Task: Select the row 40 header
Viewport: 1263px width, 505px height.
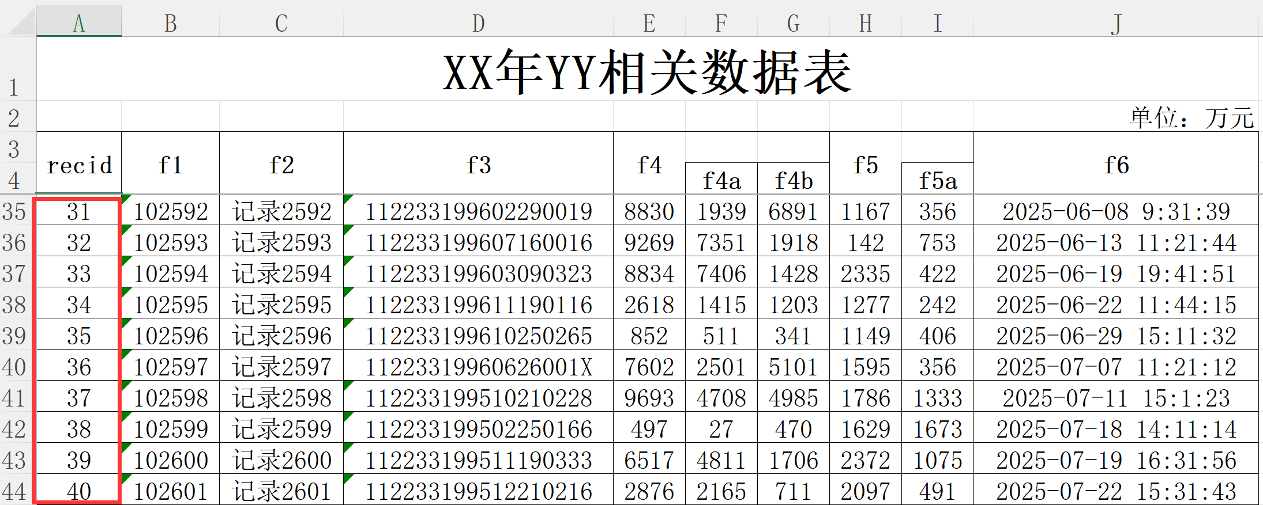Action: [x=15, y=367]
